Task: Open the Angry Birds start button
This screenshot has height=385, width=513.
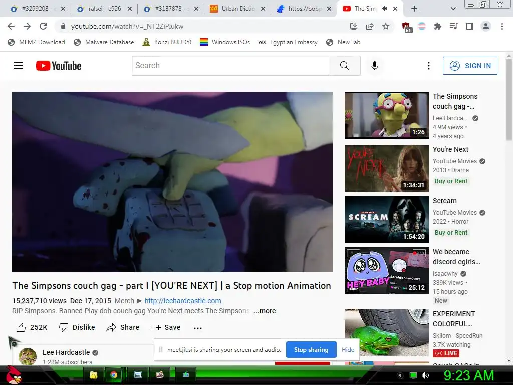Action: [x=14, y=375]
